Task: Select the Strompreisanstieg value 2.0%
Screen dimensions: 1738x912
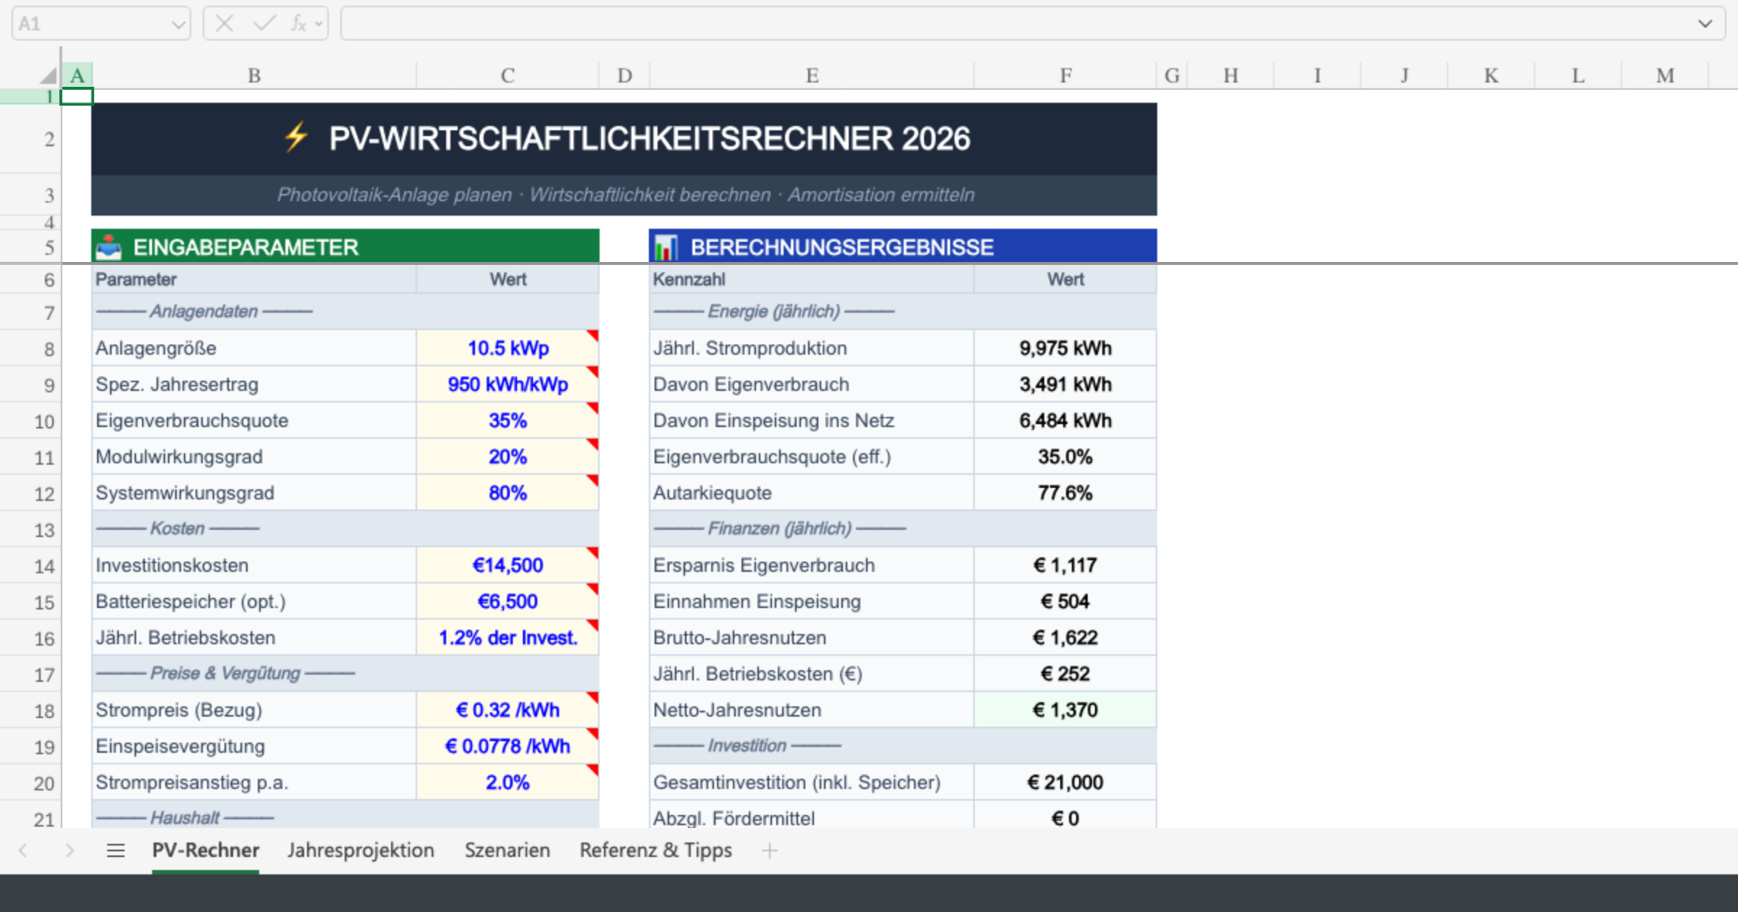Action: pyautogui.click(x=508, y=782)
